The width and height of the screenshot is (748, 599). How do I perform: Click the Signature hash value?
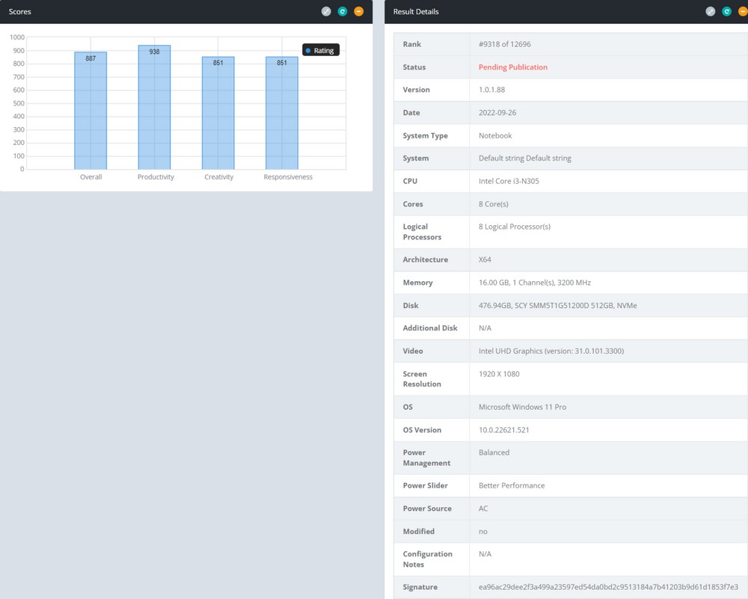608,587
